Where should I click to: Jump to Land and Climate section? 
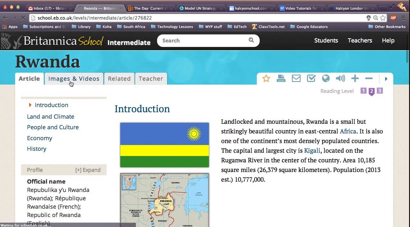pyautogui.click(x=51, y=116)
